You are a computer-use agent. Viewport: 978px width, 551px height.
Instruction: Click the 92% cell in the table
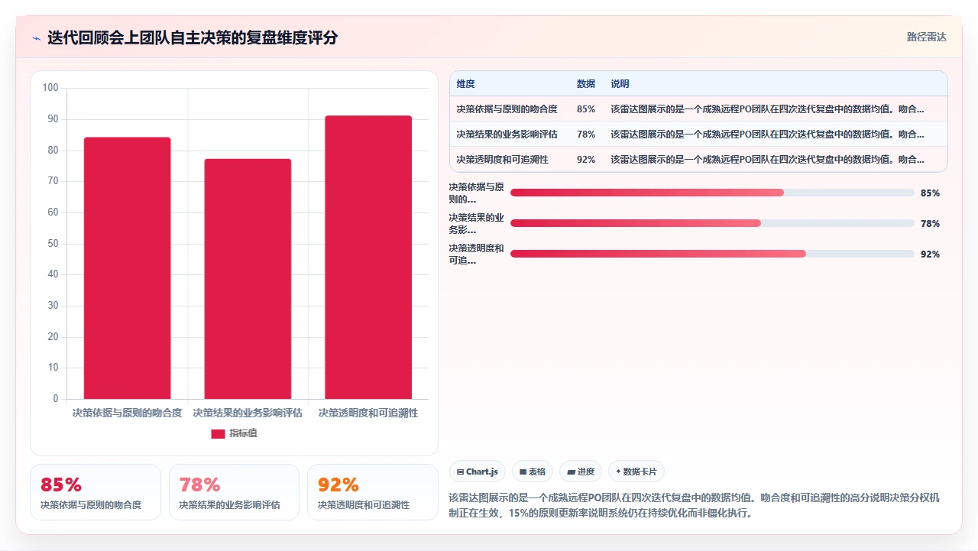(x=586, y=160)
